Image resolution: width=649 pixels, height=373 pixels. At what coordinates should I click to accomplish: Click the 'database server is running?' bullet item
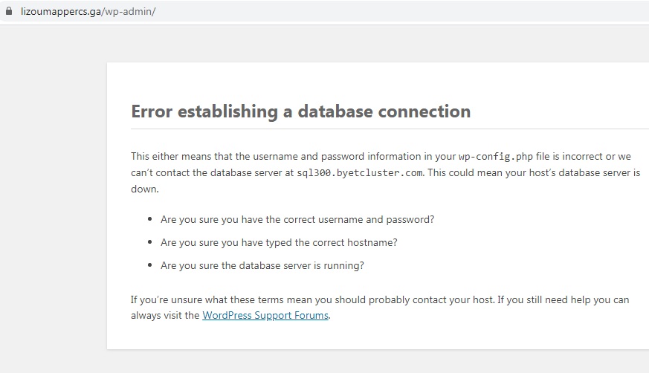pyautogui.click(x=262, y=265)
